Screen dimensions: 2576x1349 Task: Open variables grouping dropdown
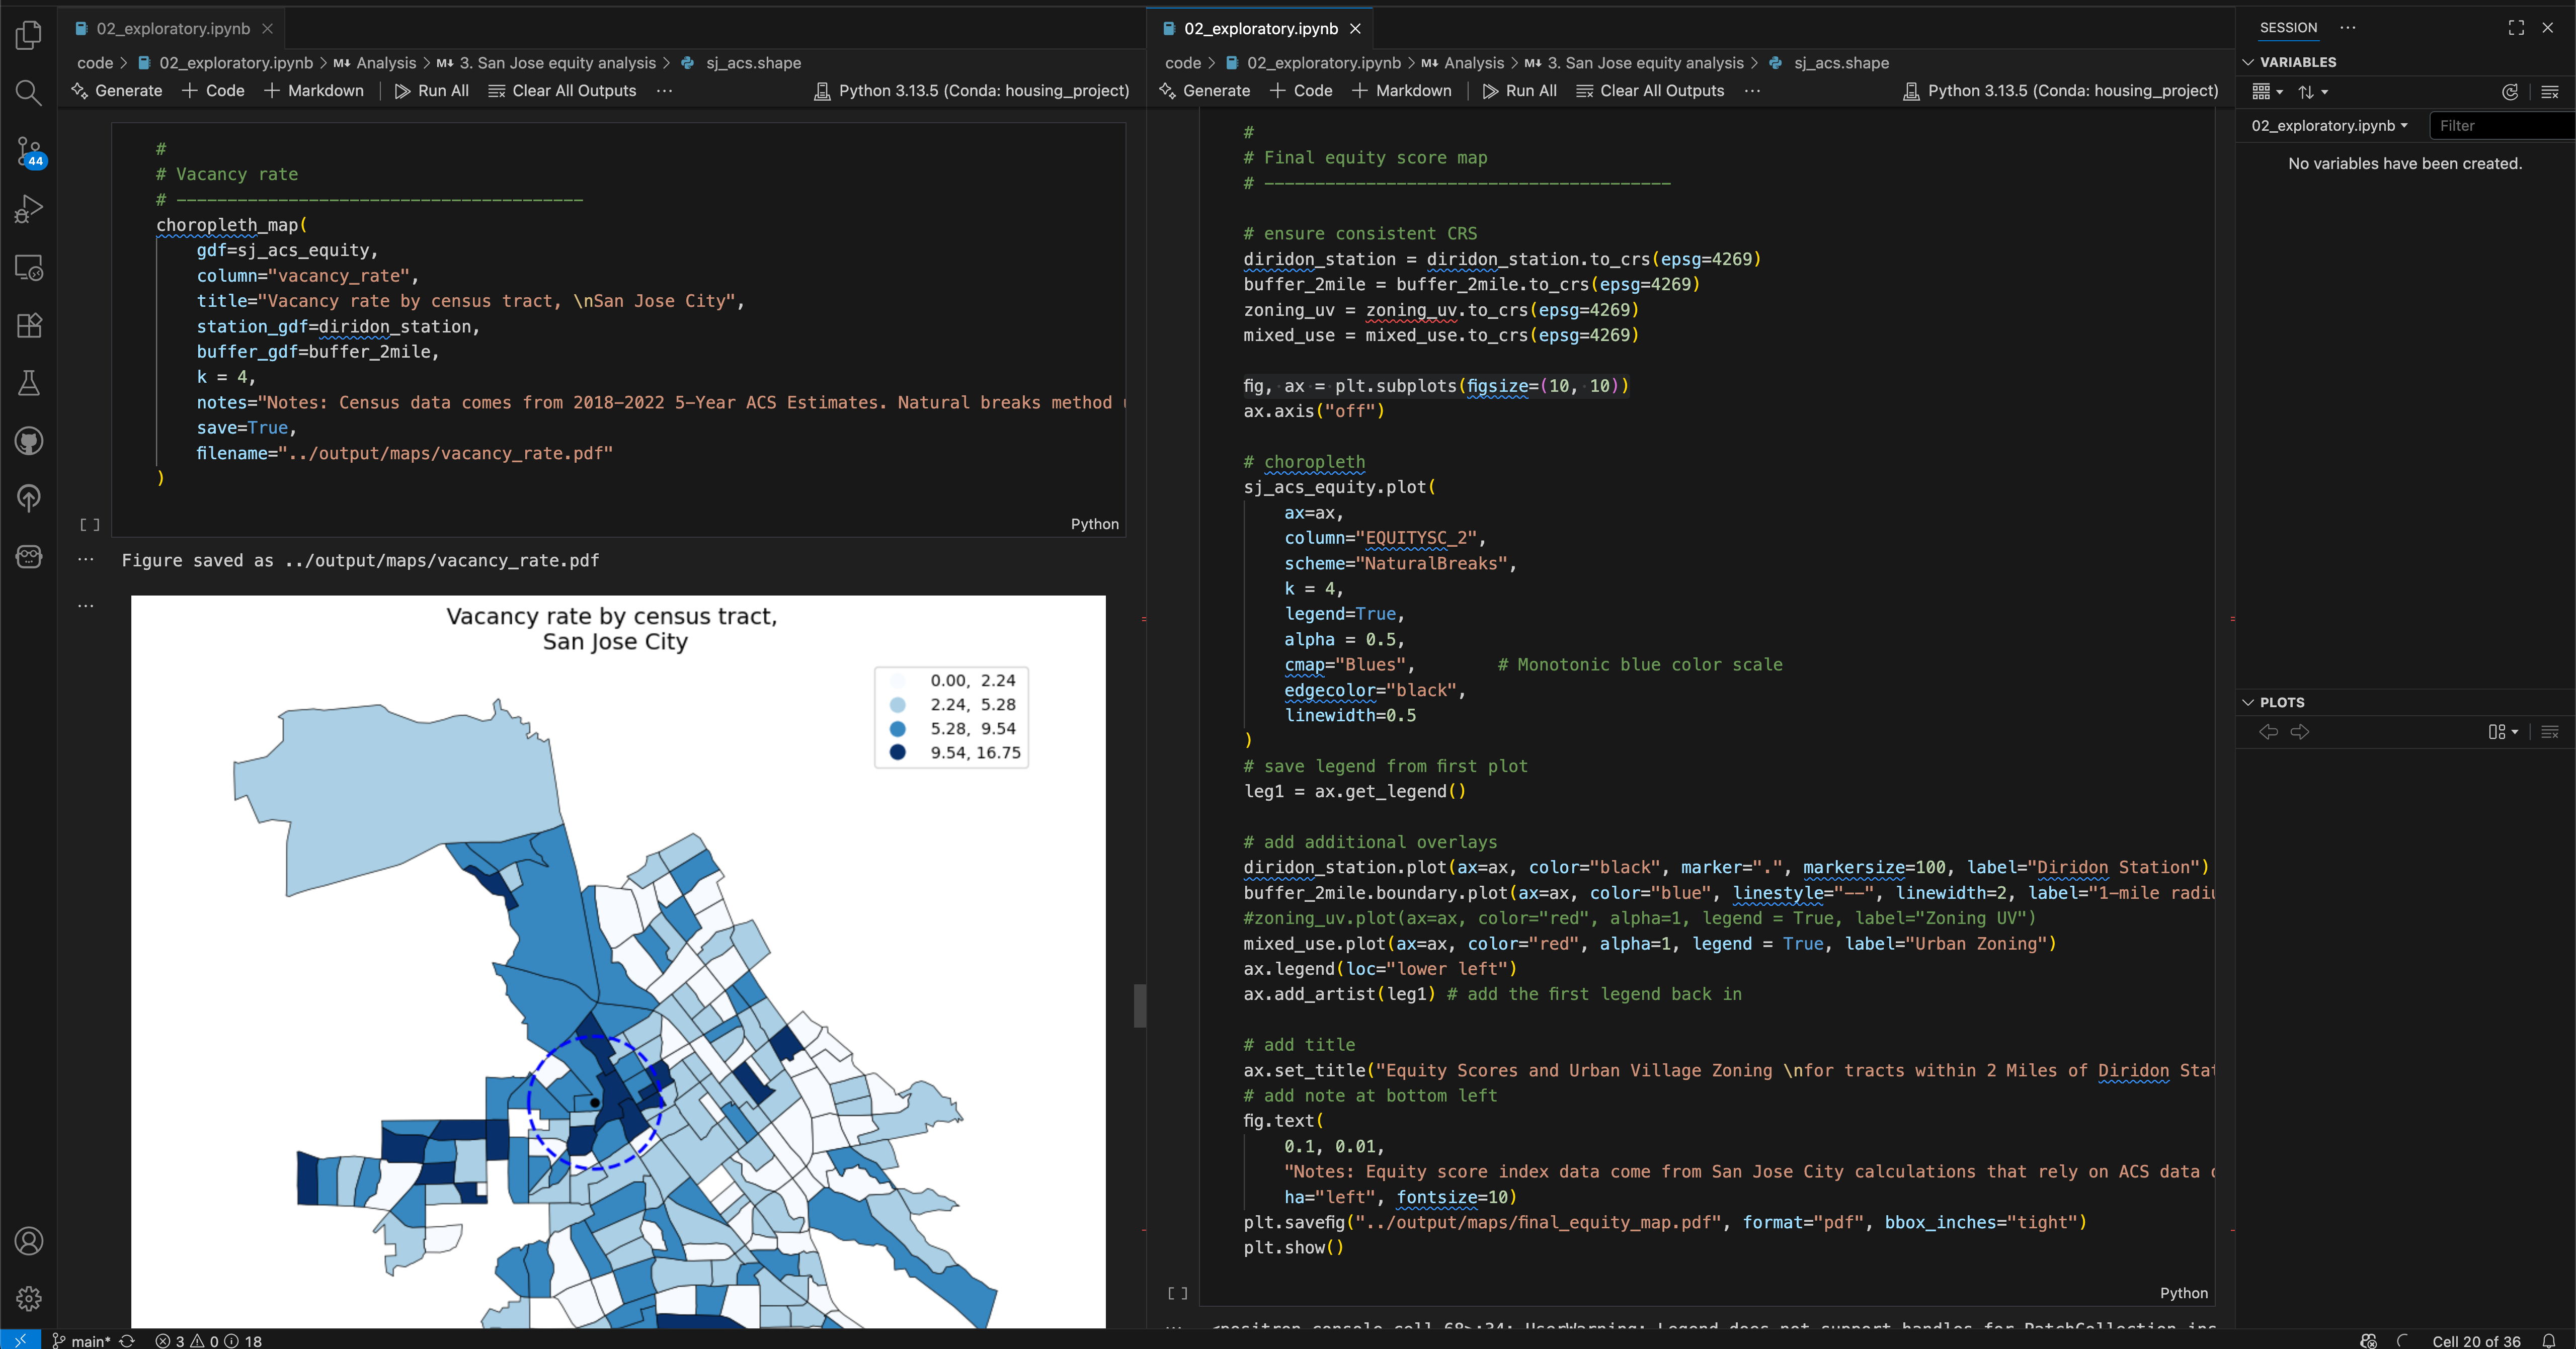[2266, 92]
